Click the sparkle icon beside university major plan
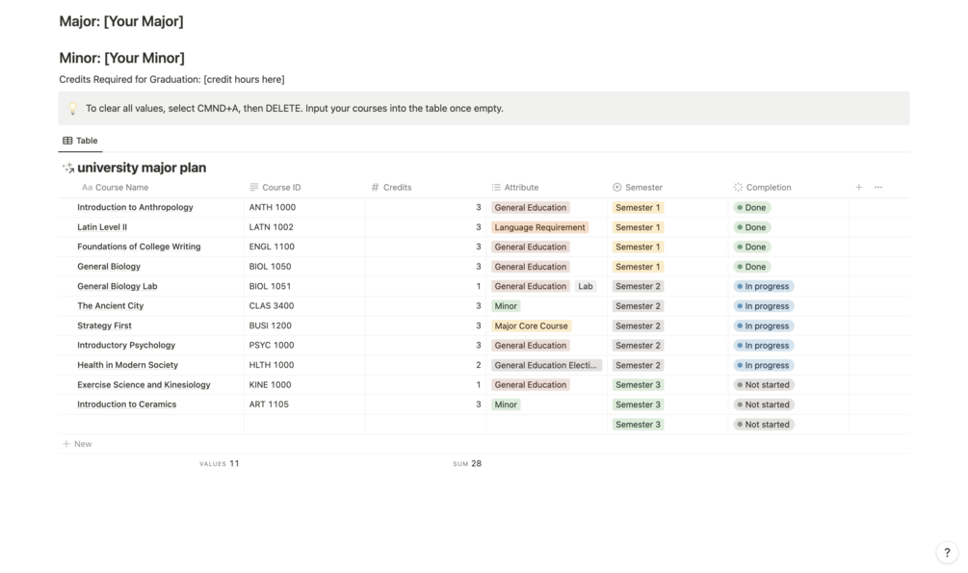The width and height of the screenshot is (968, 573). [x=68, y=168]
